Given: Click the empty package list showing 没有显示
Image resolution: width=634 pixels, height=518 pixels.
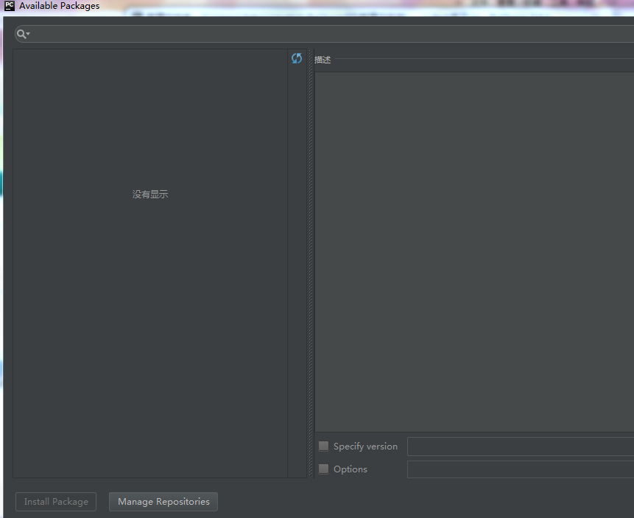Looking at the screenshot, I should (x=150, y=195).
